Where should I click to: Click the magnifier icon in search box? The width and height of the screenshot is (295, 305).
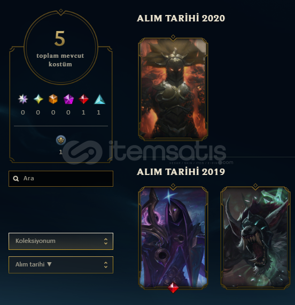(16, 179)
